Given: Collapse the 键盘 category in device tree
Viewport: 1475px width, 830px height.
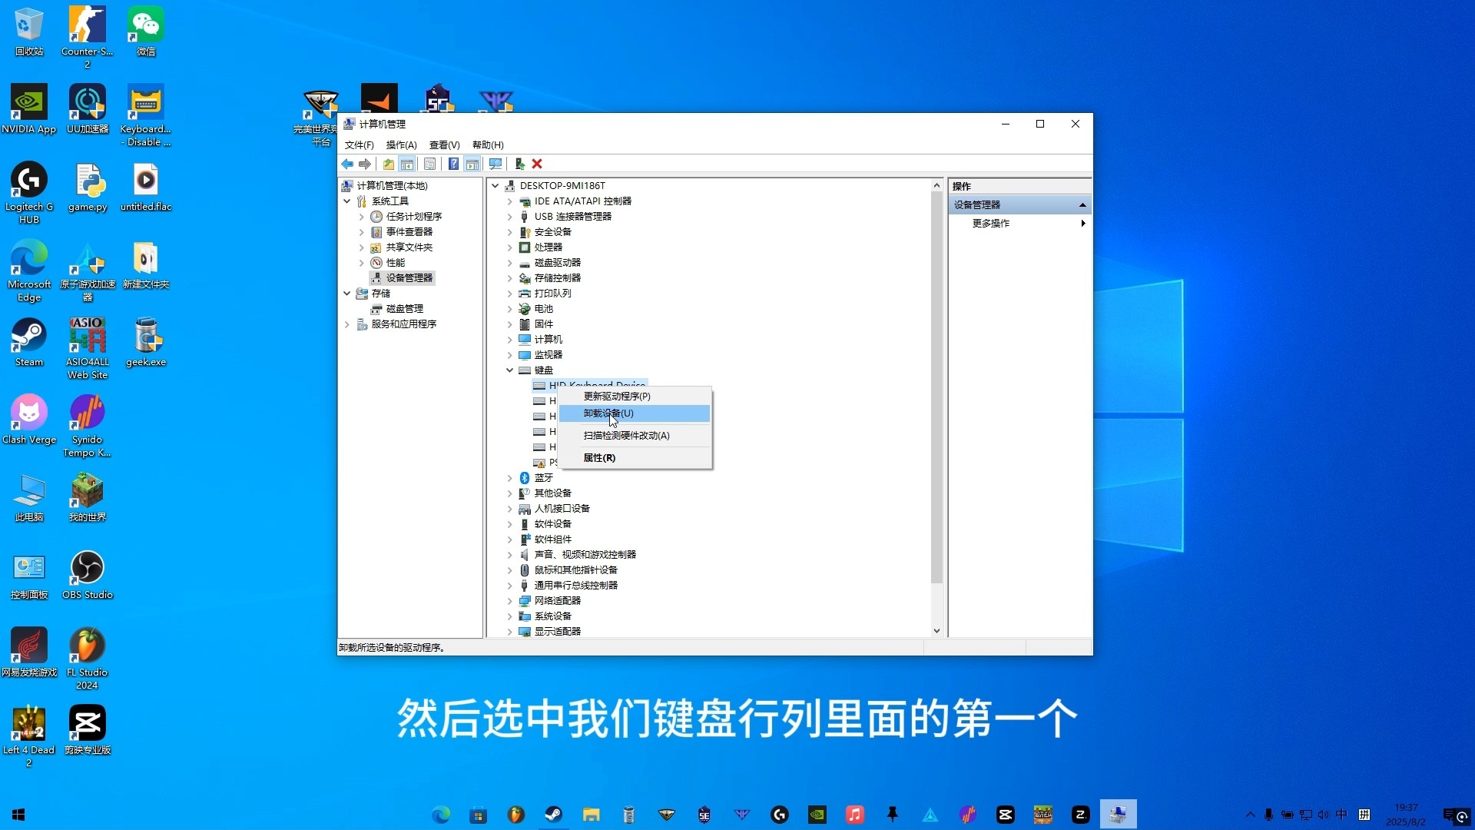Looking at the screenshot, I should (509, 370).
